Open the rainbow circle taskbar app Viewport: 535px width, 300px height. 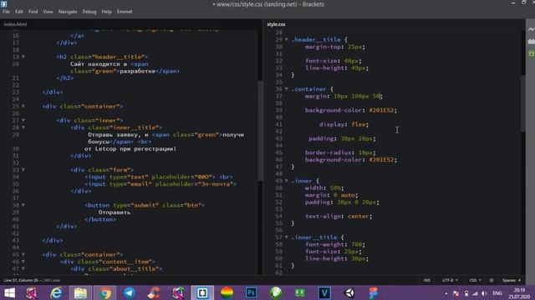[x=227, y=292]
